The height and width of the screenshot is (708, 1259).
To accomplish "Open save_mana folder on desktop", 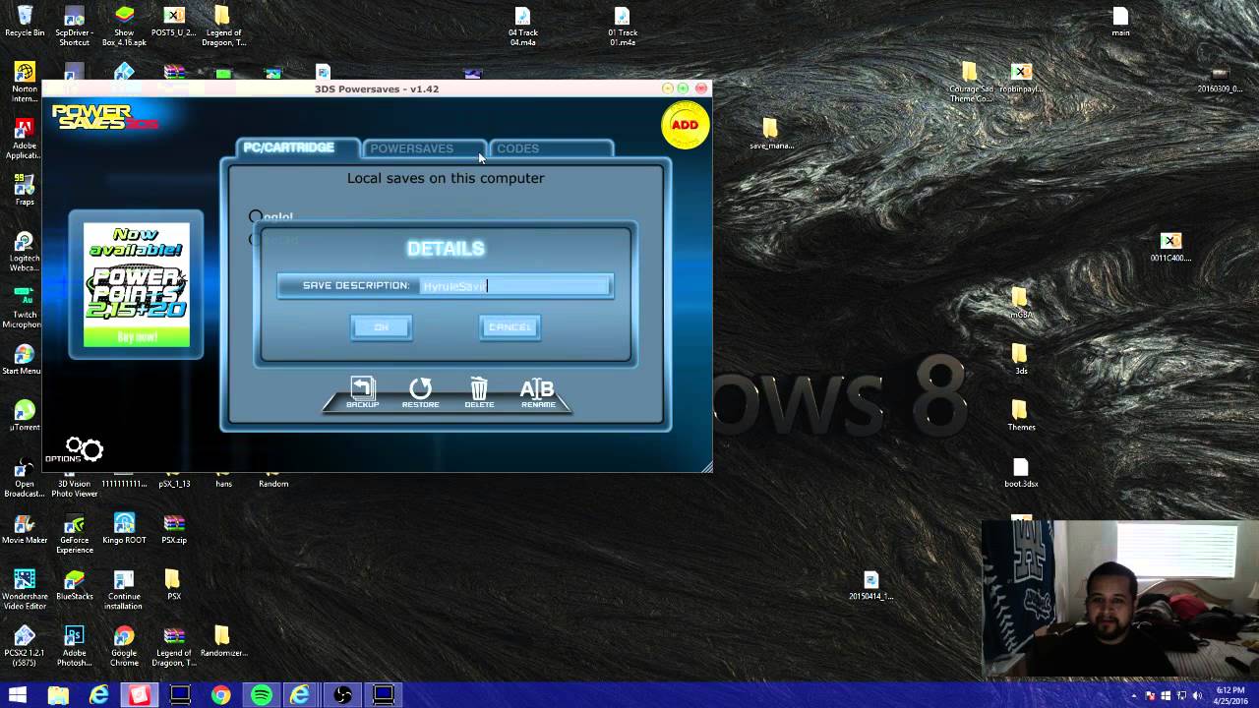I will [771, 134].
